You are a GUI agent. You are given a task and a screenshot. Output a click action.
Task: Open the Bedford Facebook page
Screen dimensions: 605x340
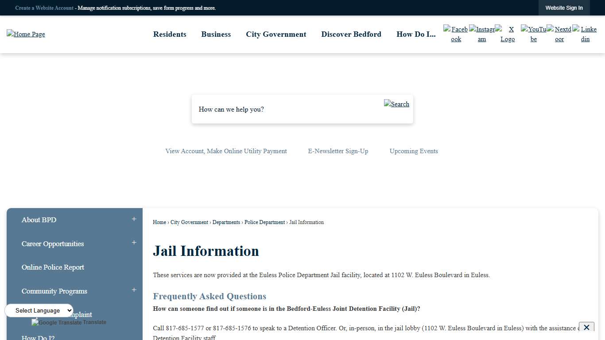(455, 34)
